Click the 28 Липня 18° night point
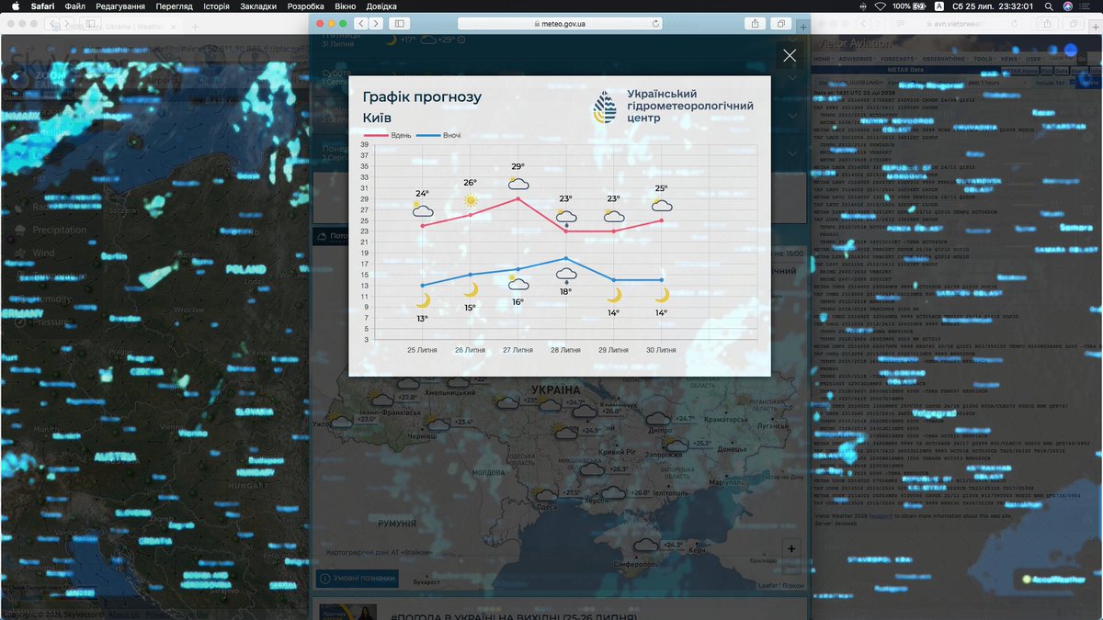Image resolution: width=1103 pixels, height=620 pixels. 566,258
